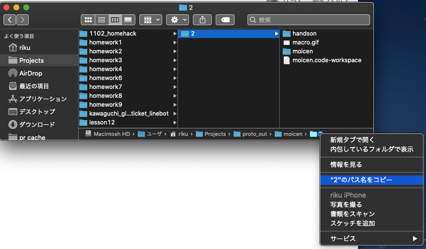Select the homework1 folder
This screenshot has height=249, width=426.
pyautogui.click(x=128, y=42)
